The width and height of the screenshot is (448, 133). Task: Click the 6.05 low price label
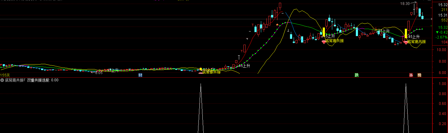pyautogui.click(x=99, y=73)
